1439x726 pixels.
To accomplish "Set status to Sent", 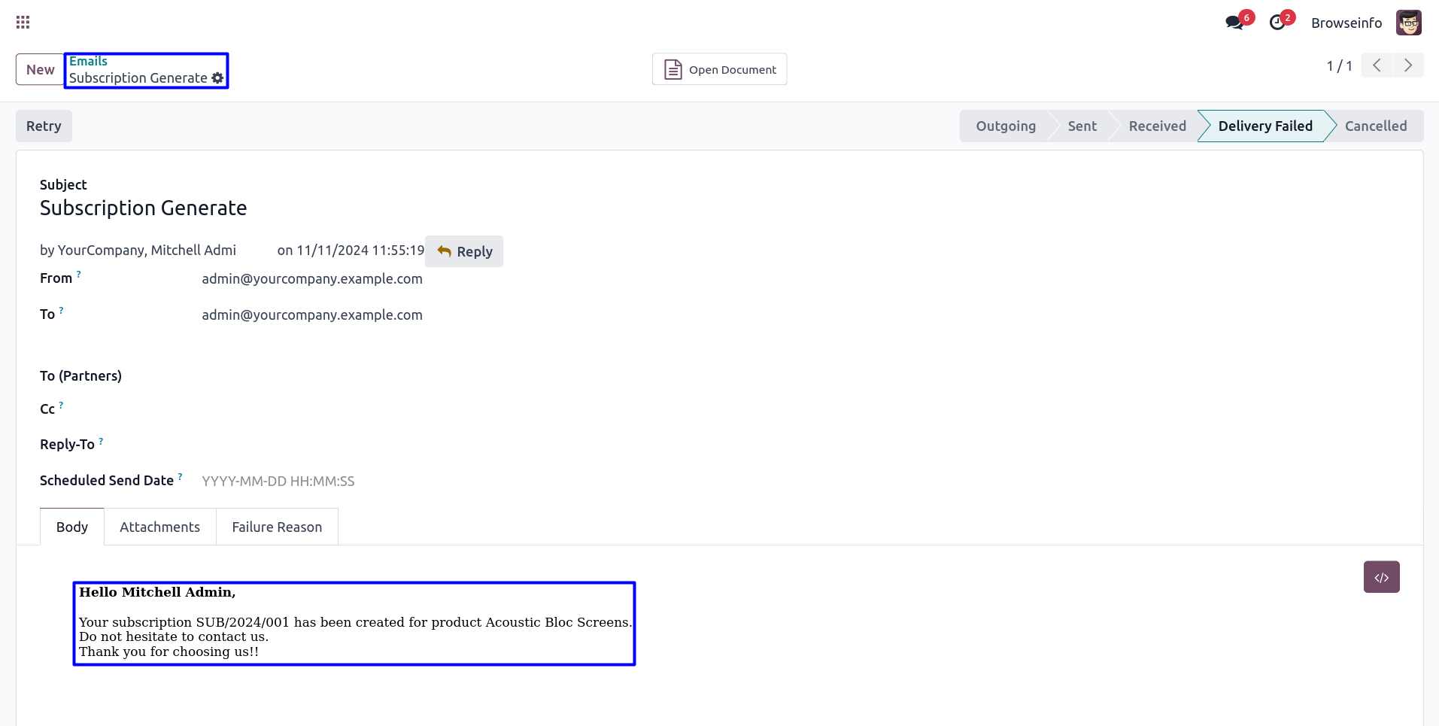I will coord(1082,126).
